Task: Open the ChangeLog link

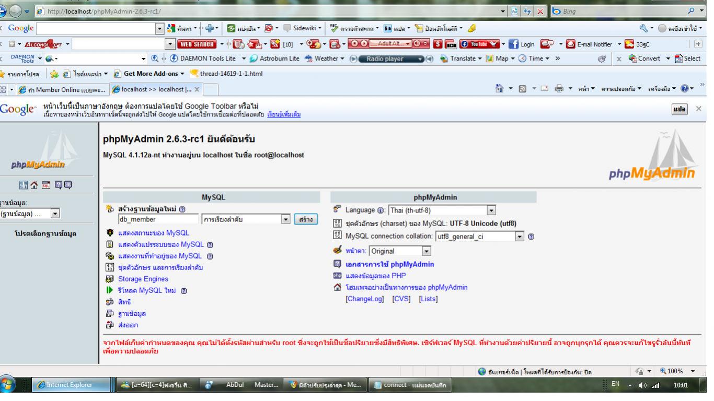Action: [x=365, y=299]
